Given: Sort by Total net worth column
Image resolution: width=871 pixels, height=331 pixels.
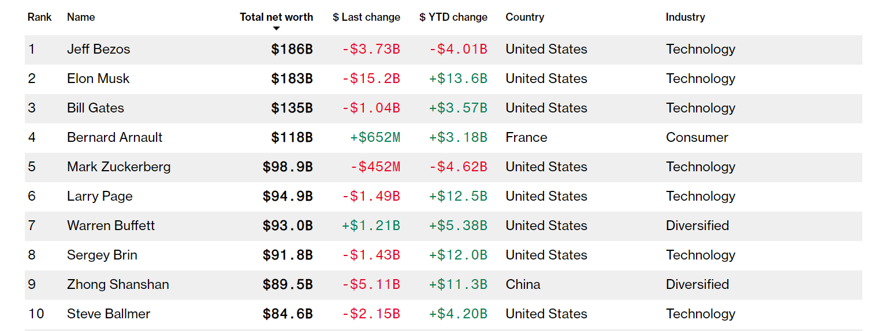Looking at the screenshot, I should [x=277, y=17].
